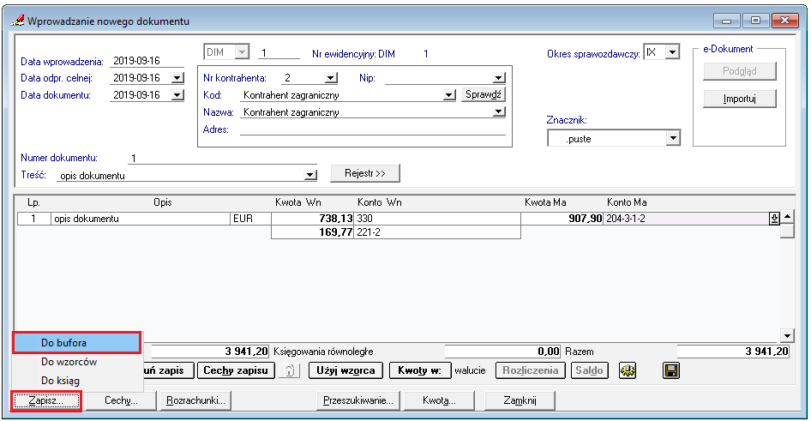
Task: Click the Sprawdź button
Action: 483,94
